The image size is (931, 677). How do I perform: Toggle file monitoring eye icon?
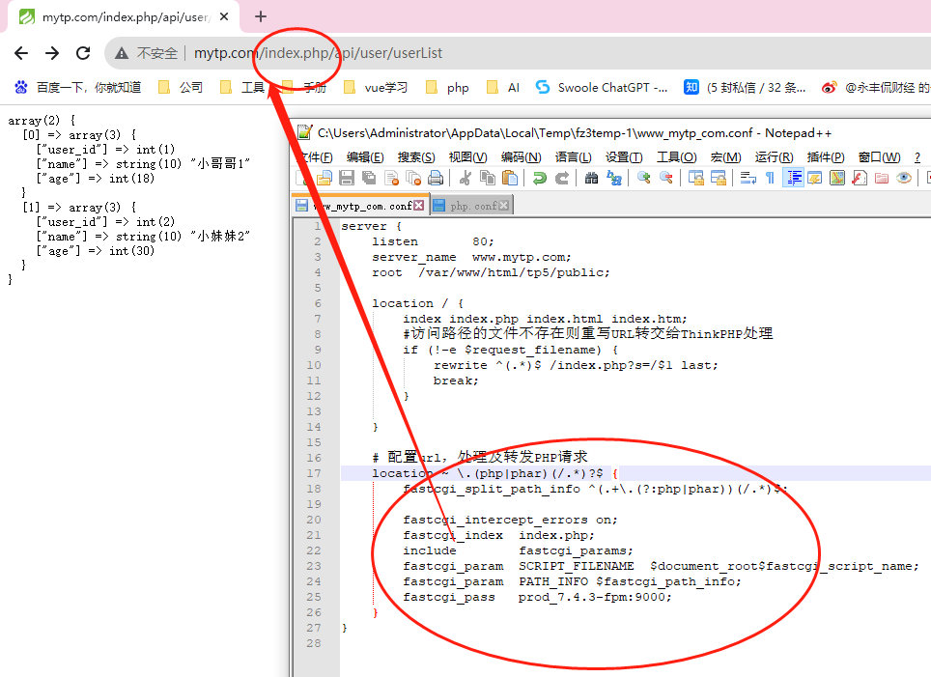904,178
